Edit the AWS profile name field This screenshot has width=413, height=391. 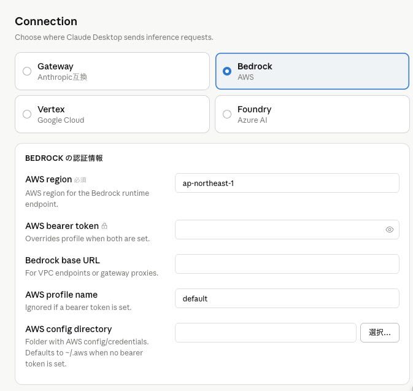pos(287,298)
